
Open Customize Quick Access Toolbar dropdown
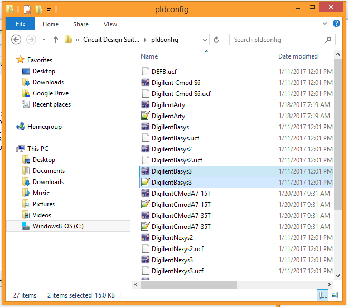pyautogui.click(x=49, y=10)
